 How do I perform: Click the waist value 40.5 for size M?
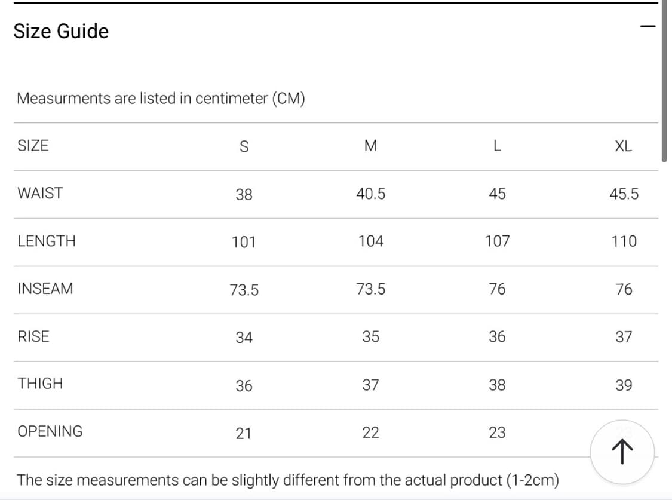tap(370, 194)
